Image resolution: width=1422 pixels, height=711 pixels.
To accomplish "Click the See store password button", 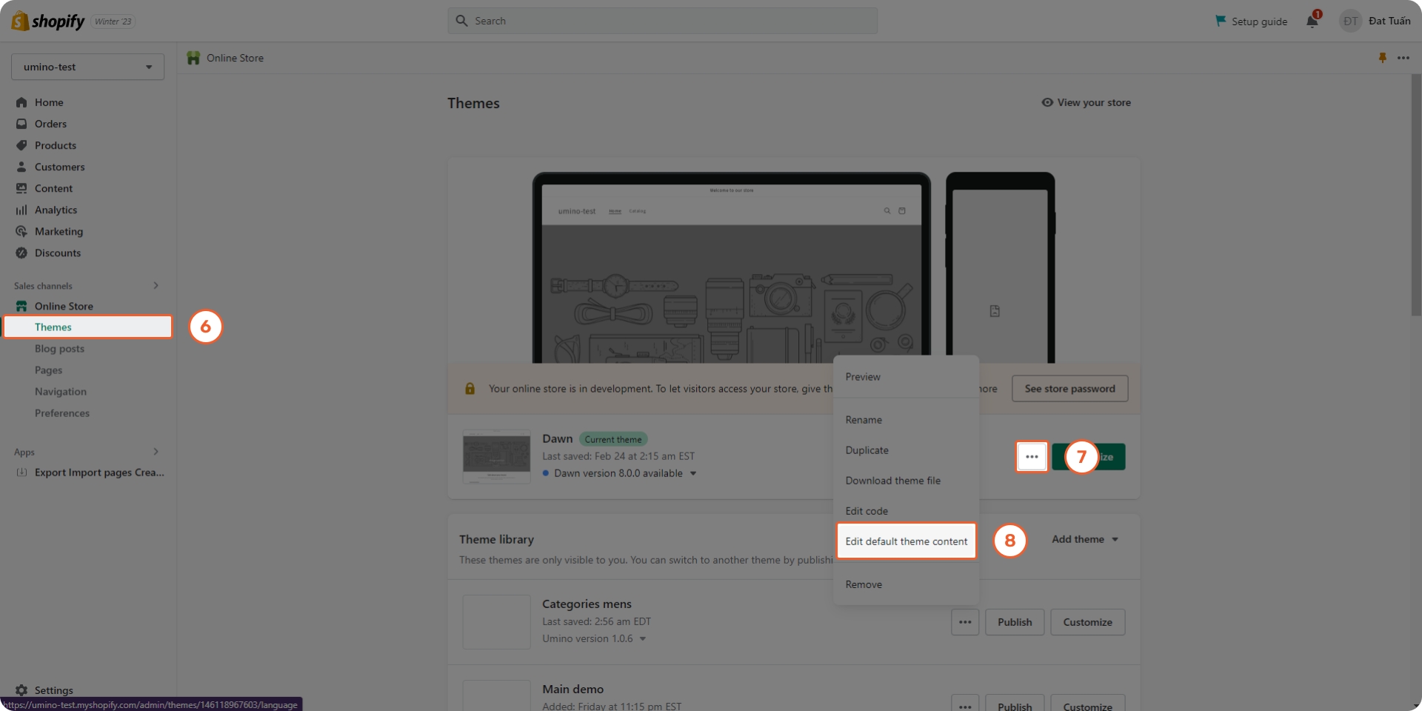I will [1069, 389].
